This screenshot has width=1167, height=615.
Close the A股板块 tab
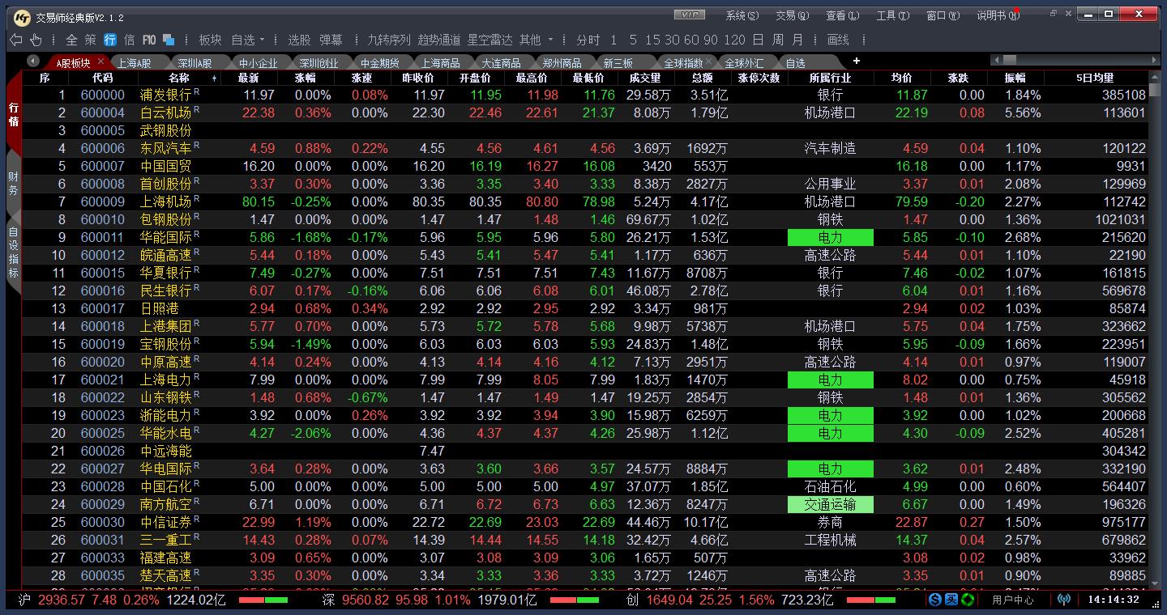100,61
